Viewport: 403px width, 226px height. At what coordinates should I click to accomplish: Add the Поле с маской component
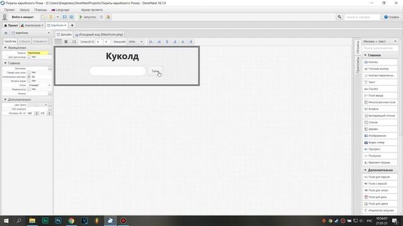380,184
